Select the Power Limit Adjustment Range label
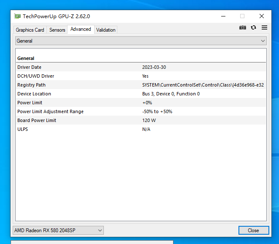279x244 pixels. (51, 111)
